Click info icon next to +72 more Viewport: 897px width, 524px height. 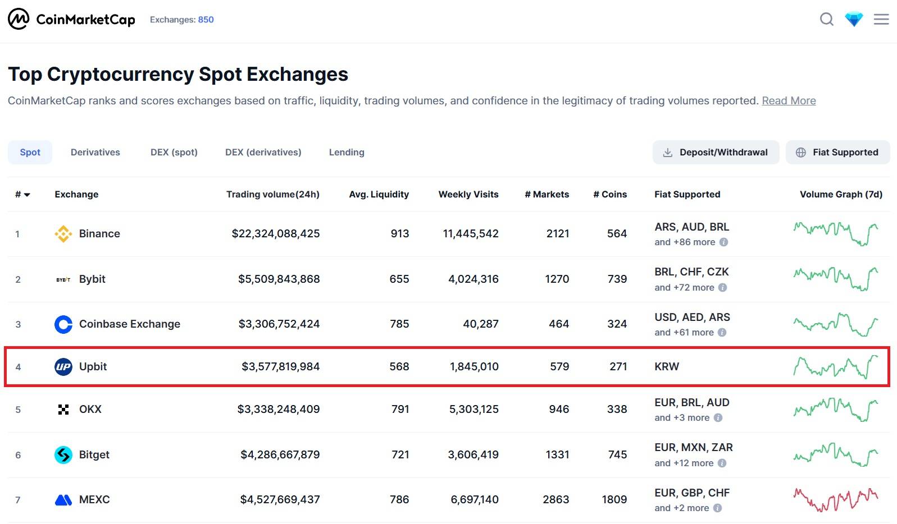722,288
